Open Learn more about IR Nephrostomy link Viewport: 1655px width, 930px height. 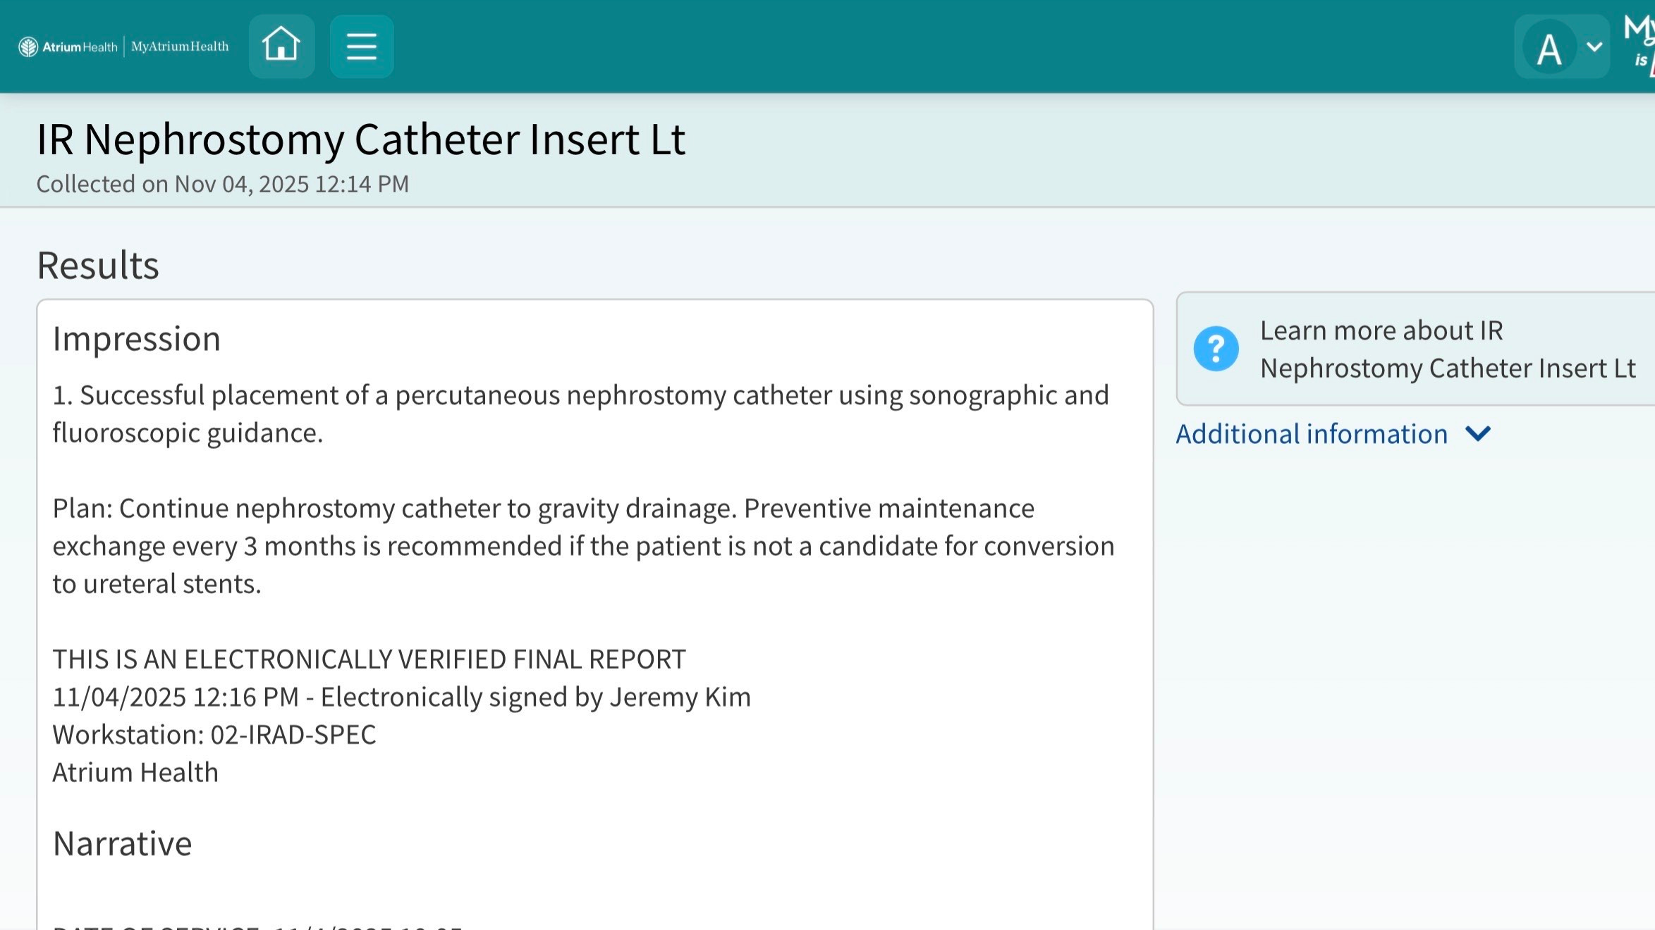[x=1447, y=349]
